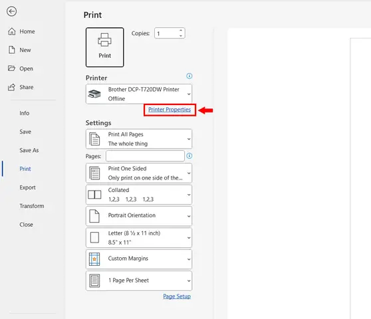Click the Letter paper size icon
Viewport: 371px width, 319px height.
(x=94, y=237)
